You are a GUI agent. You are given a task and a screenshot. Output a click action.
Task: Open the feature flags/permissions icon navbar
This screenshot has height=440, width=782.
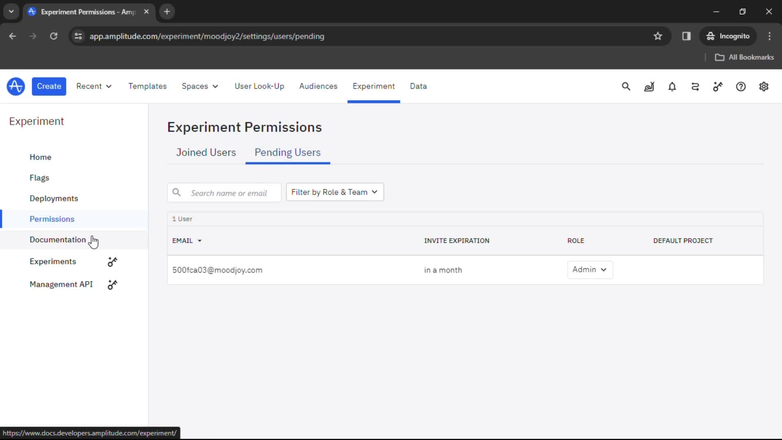click(x=718, y=86)
